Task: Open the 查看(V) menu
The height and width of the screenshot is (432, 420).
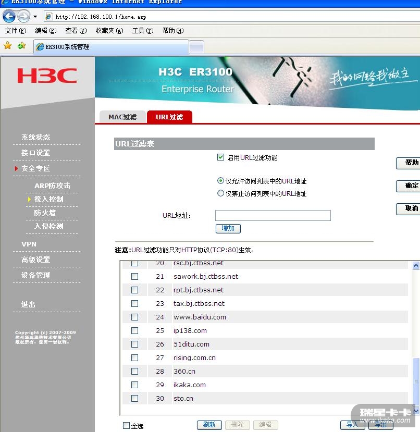Action: point(76,31)
